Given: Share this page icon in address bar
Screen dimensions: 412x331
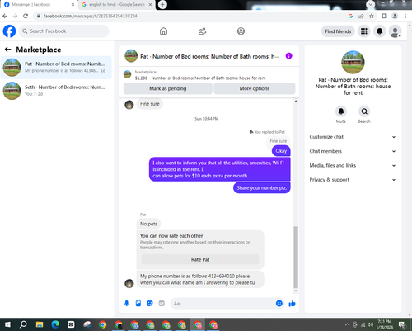Looking at the screenshot, I should (x=361, y=16).
